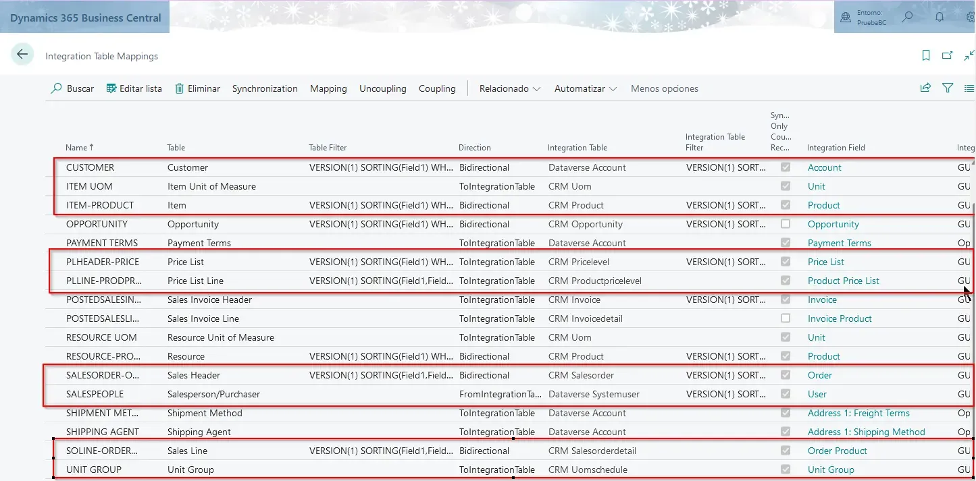Open page in new window icon
The height and width of the screenshot is (481, 976).
(x=947, y=55)
